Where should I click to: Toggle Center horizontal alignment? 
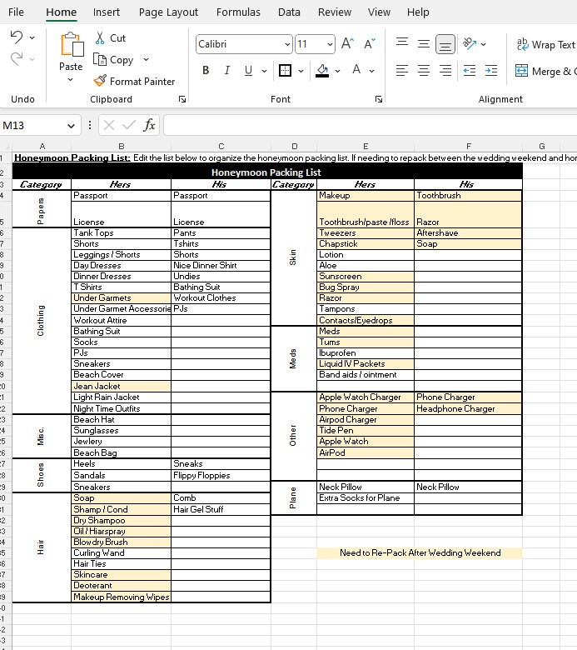(x=423, y=71)
